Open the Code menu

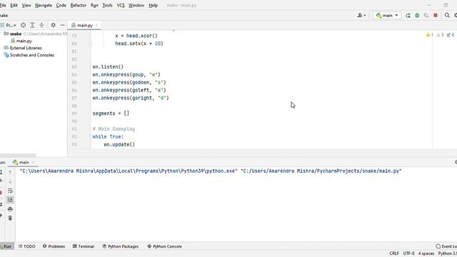[61, 5]
